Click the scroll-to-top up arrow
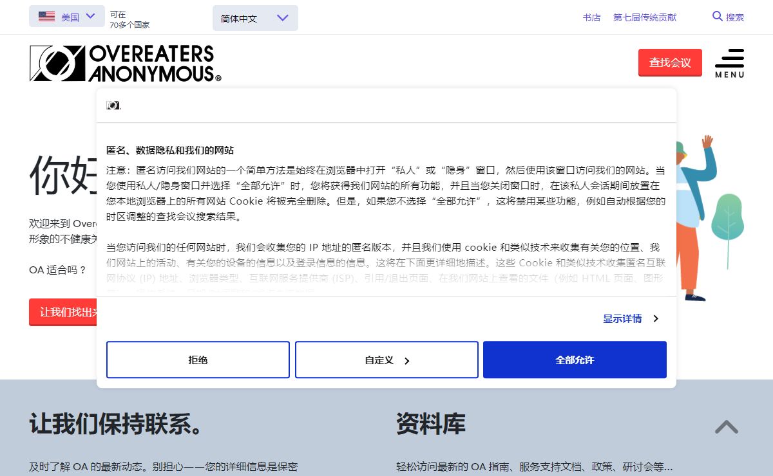 [726, 427]
